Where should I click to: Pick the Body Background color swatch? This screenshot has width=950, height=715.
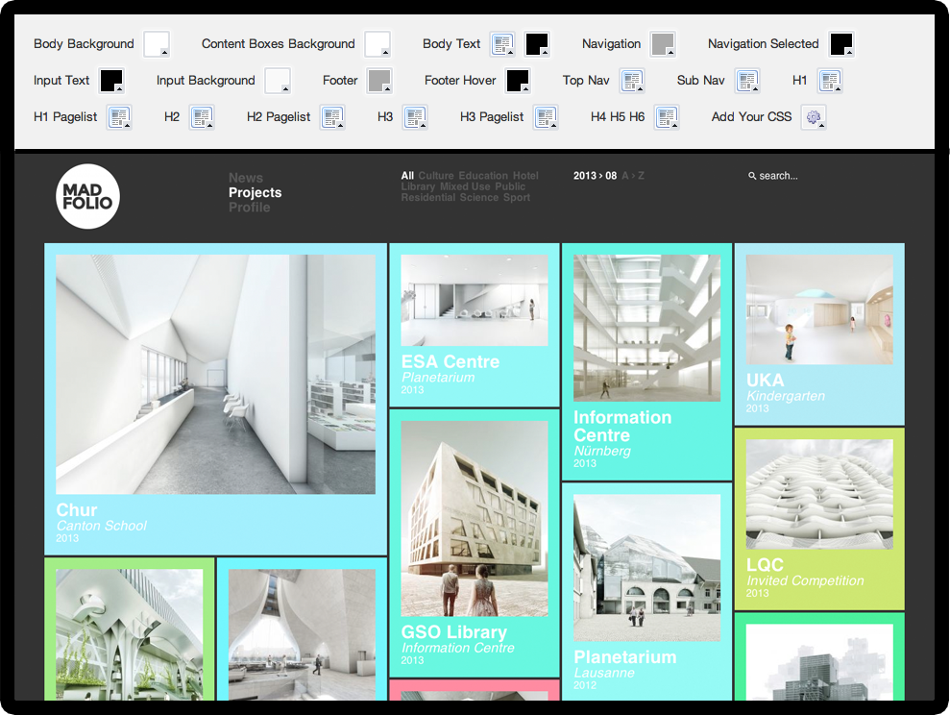click(156, 44)
